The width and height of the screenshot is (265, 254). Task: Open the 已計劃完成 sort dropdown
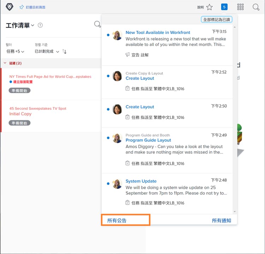pyautogui.click(x=47, y=51)
